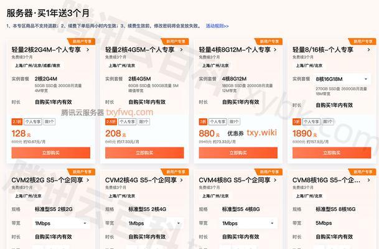Select region 上海/广州/北京 on CVM8核16G S5 card
This screenshot has width=379, height=249.
pos(309,196)
